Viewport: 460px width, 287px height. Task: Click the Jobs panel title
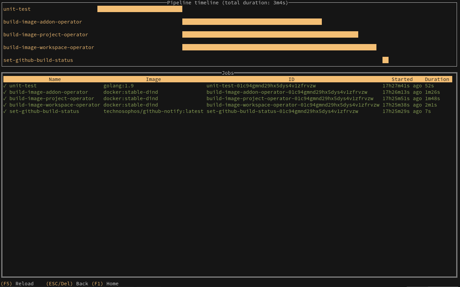pos(228,73)
